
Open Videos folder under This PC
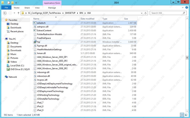pyautogui.click(x=14, y=62)
